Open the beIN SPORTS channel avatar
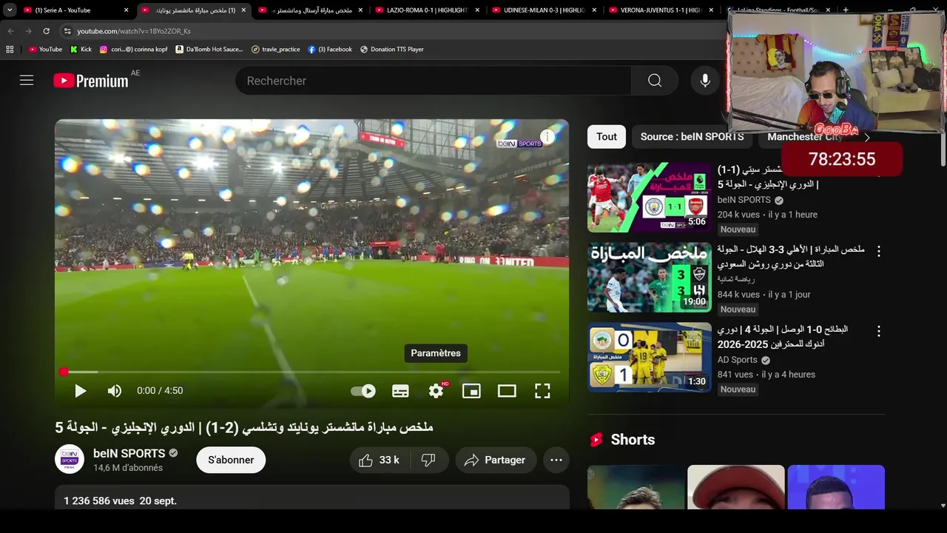This screenshot has width=947, height=533. [70, 459]
